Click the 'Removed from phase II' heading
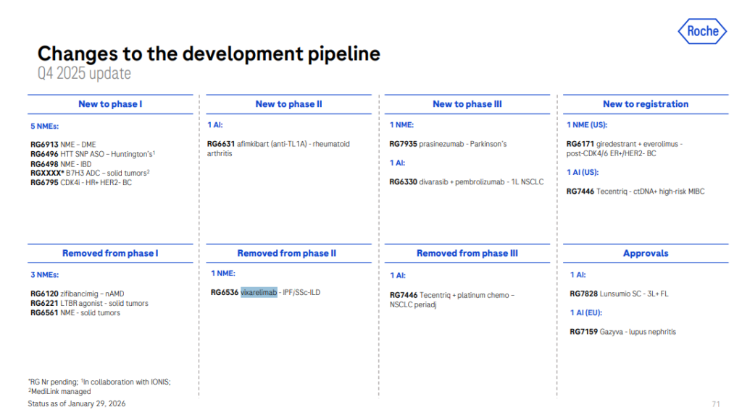742x415 pixels. [x=287, y=253]
